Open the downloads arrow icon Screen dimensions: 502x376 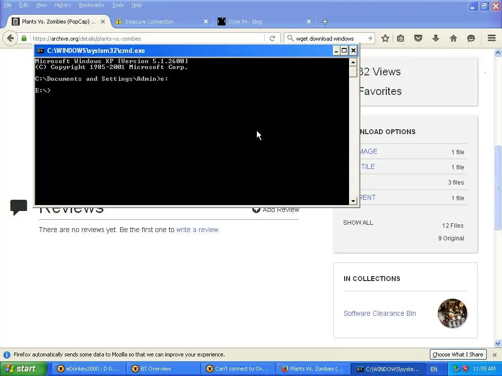[435, 38]
